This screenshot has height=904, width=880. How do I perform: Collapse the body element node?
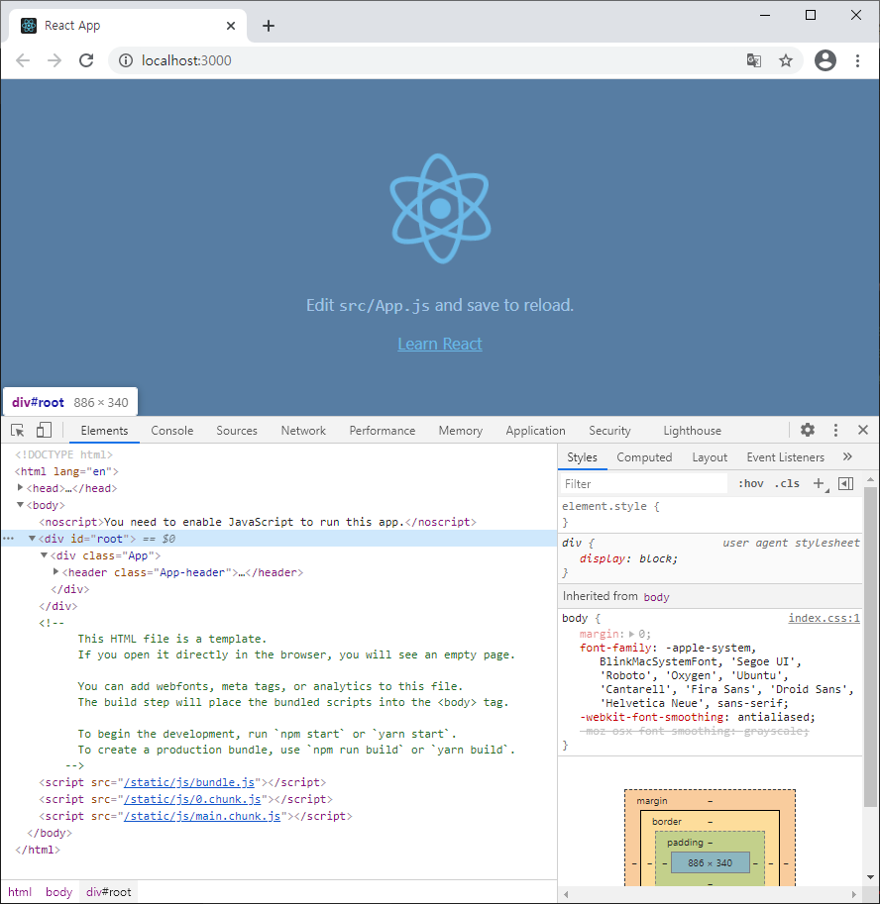[20, 504]
